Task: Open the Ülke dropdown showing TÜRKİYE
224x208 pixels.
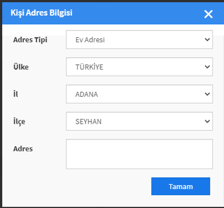Action: pos(139,67)
